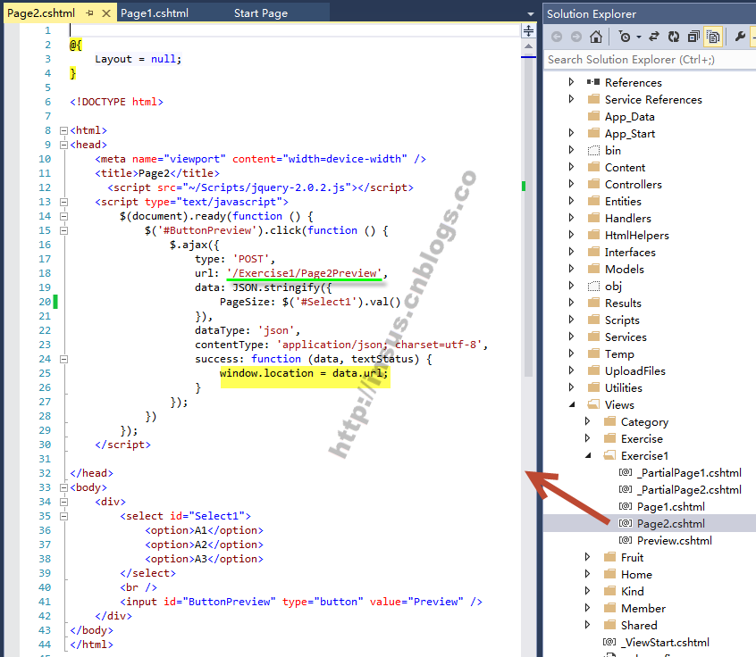Click in the Search Solution Explorer box

[x=649, y=60]
